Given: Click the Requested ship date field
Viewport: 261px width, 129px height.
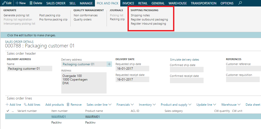Looking at the screenshot, I should click(132, 68).
